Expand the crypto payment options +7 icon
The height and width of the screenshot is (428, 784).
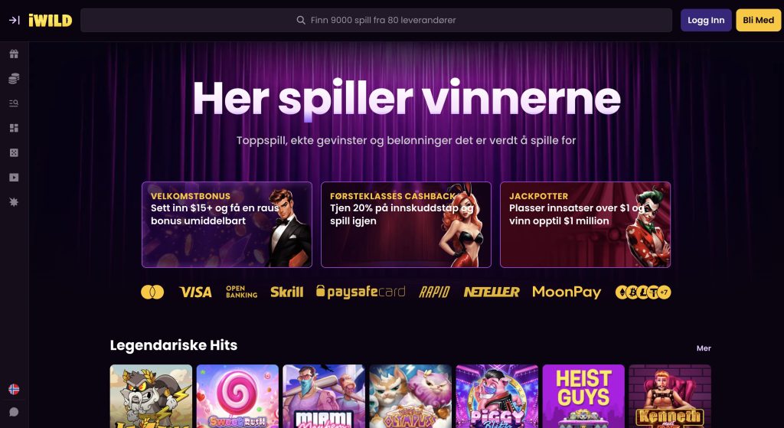[x=664, y=292]
